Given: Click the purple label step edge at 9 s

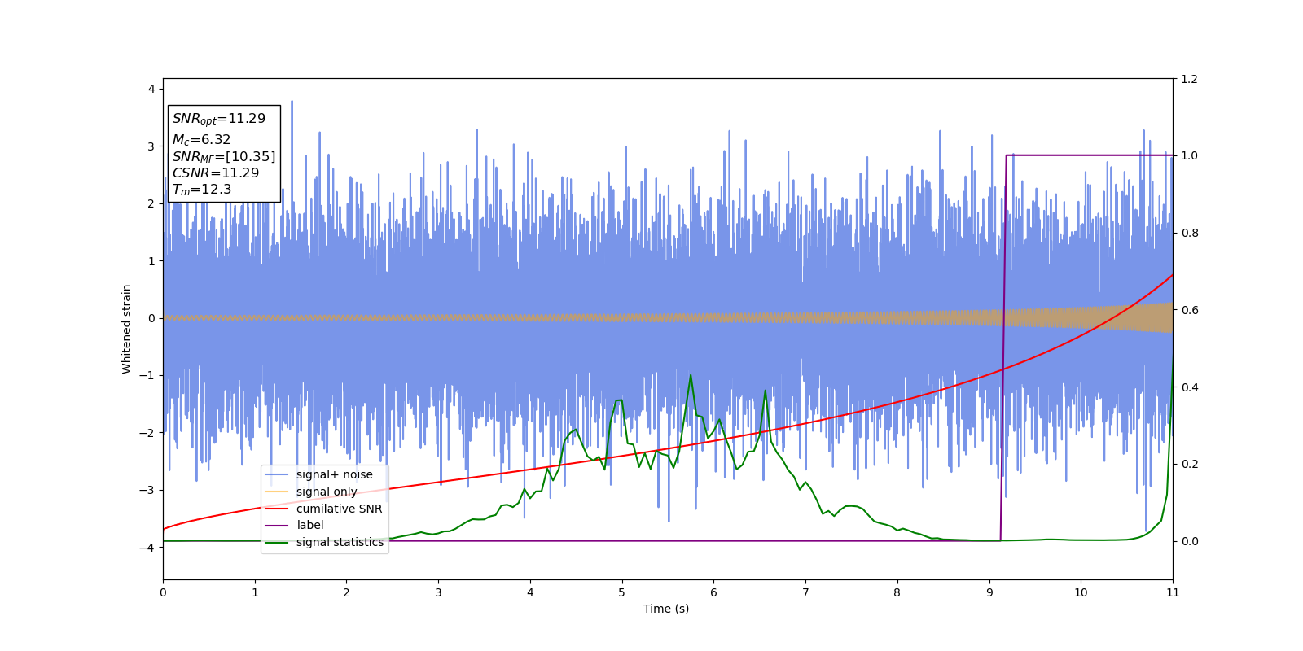Looking at the screenshot, I should (x=1003, y=347).
